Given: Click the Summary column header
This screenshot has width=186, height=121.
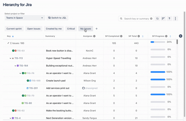Looking at the screenshot, I should click(50, 36).
